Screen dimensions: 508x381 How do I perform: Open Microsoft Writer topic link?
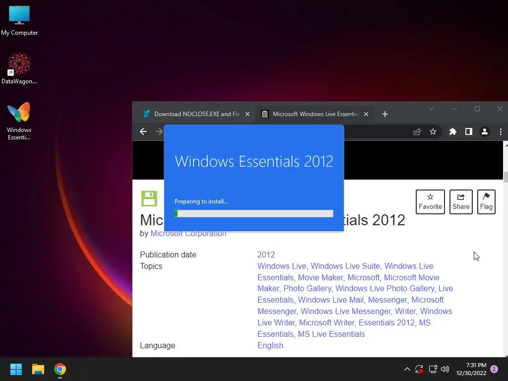[x=326, y=322]
